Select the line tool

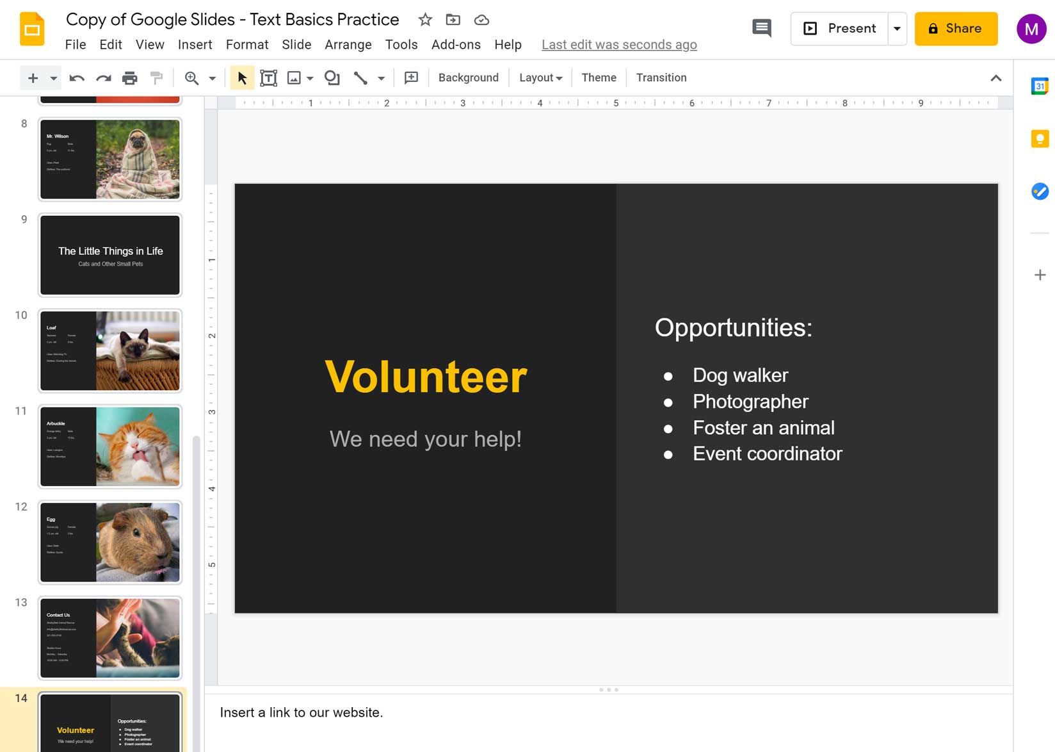point(360,77)
